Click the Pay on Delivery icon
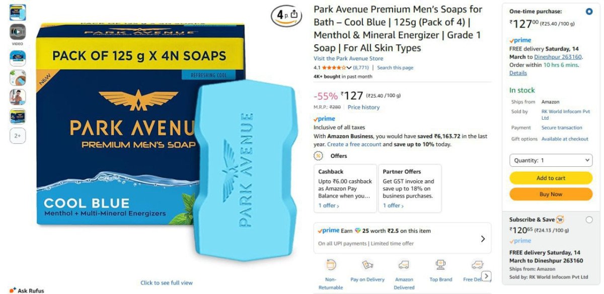604x294 pixels. 367,265
